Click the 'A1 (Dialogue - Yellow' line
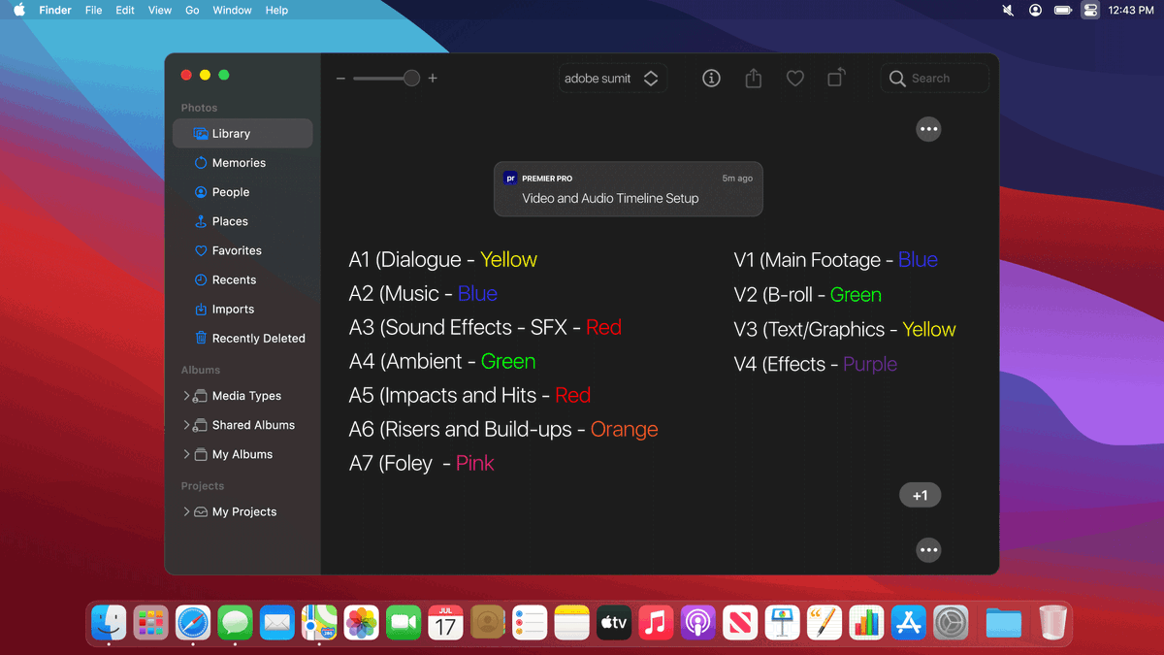The height and width of the screenshot is (655, 1164). pyautogui.click(x=442, y=259)
